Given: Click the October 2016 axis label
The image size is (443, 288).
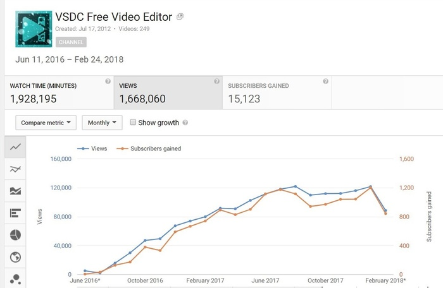Looking at the screenshot, I should click(145, 280).
